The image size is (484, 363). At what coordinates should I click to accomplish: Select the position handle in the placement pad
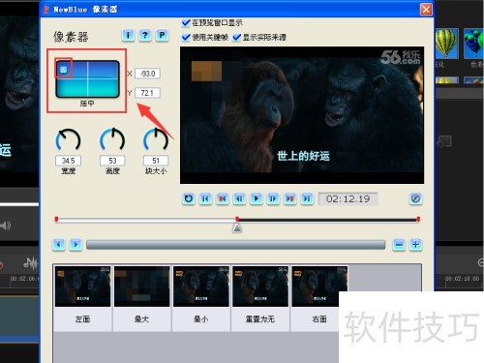[64, 70]
